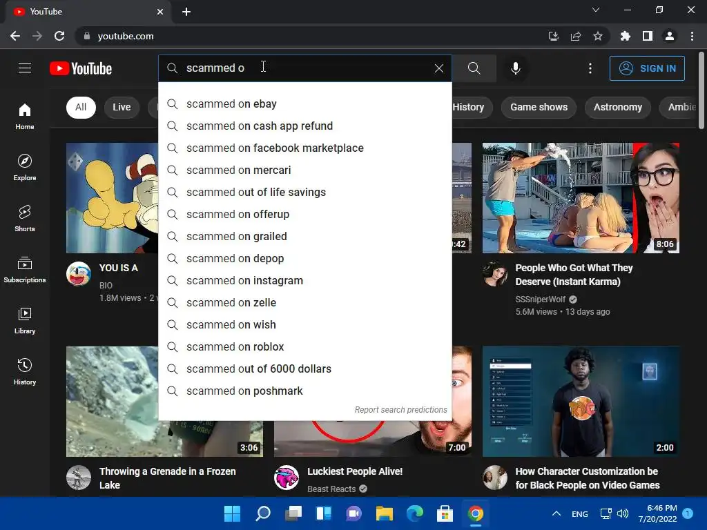Go to the YouTube logo home link
The width and height of the screenshot is (707, 530).
click(x=81, y=68)
